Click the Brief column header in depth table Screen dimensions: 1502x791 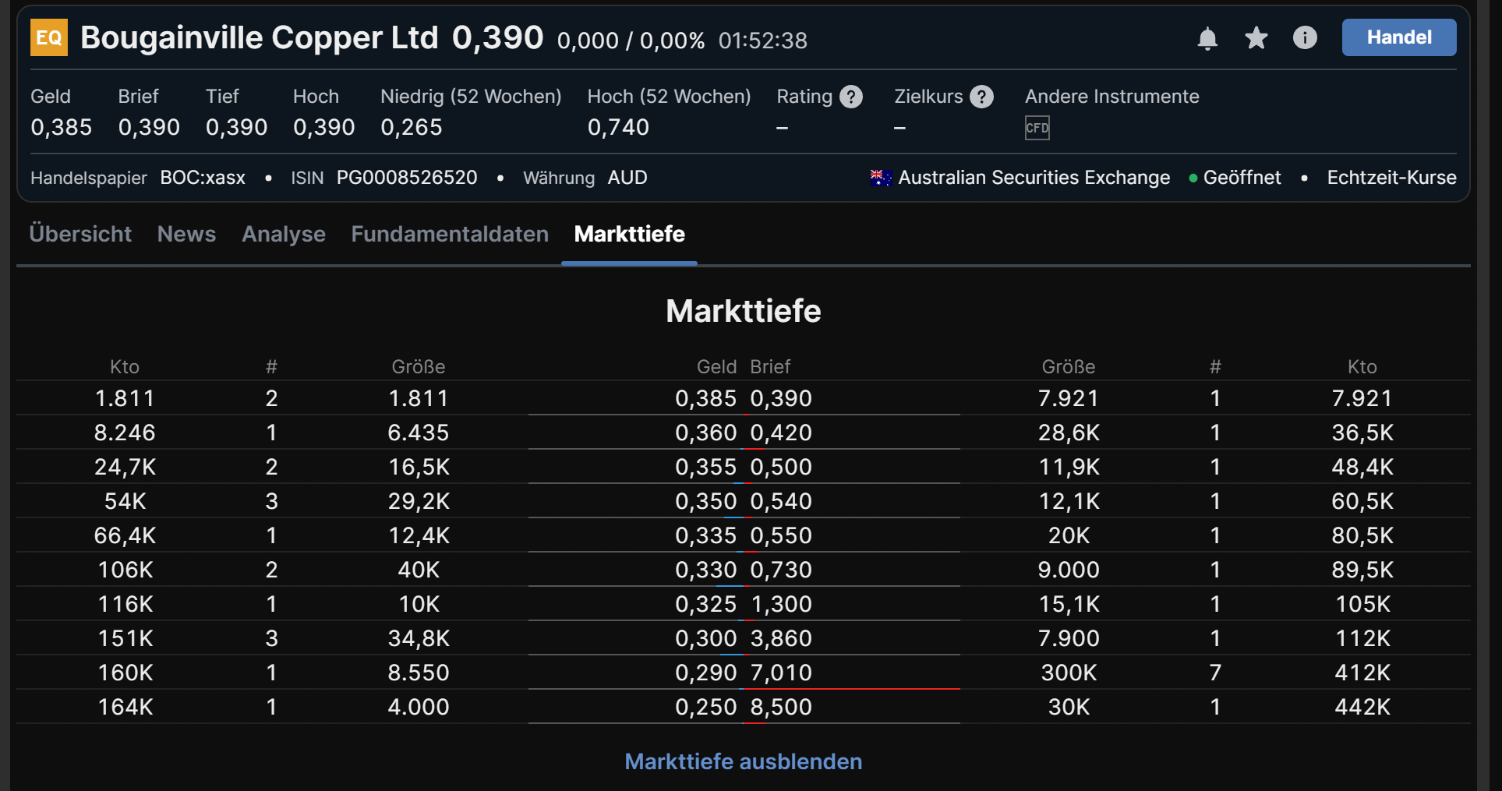click(x=770, y=366)
